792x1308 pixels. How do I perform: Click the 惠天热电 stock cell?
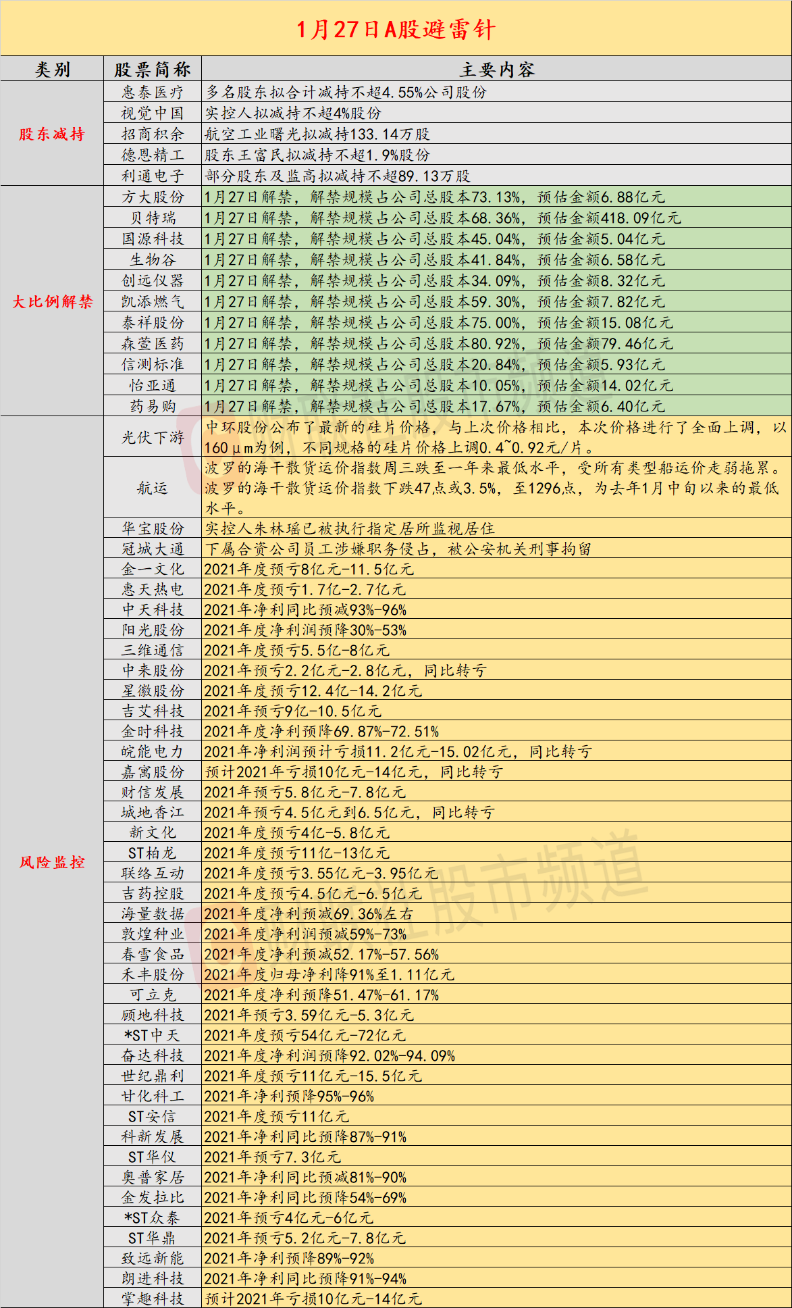[153, 589]
